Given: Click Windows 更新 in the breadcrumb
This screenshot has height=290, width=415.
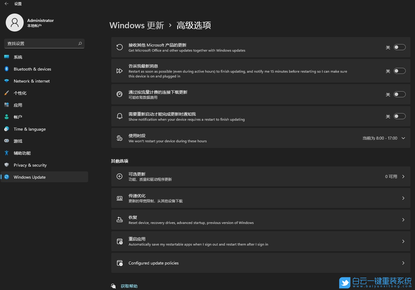Looking at the screenshot, I should pos(136,25).
